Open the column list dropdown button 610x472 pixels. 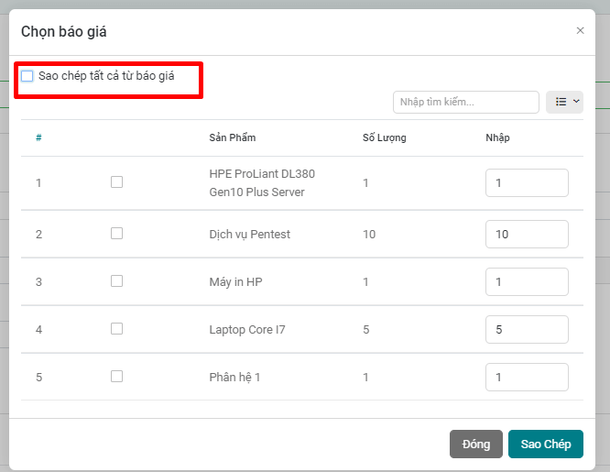pos(564,102)
